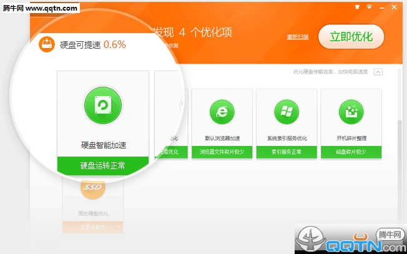
Task: Click the 默认浏览器加速 IE icon
Action: click(222, 112)
